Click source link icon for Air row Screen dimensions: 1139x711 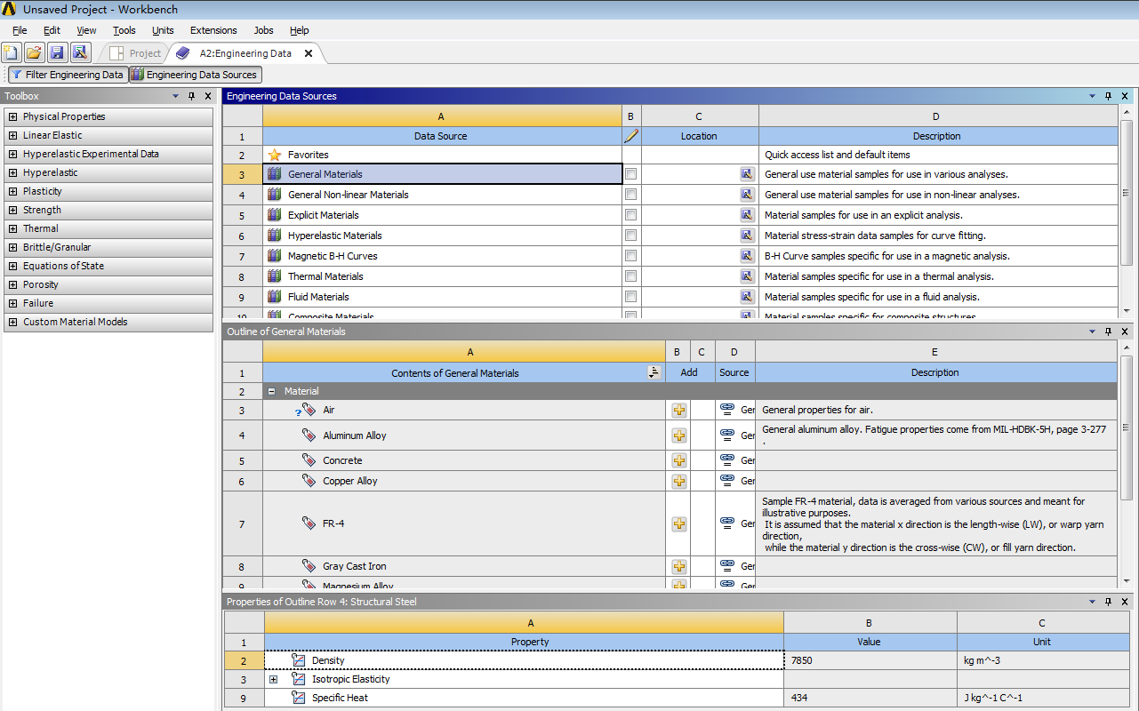coord(727,410)
